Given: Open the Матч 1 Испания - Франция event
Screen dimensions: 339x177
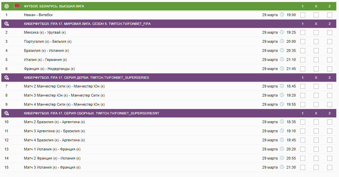Looking at the screenshot, I should [x=52, y=149].
